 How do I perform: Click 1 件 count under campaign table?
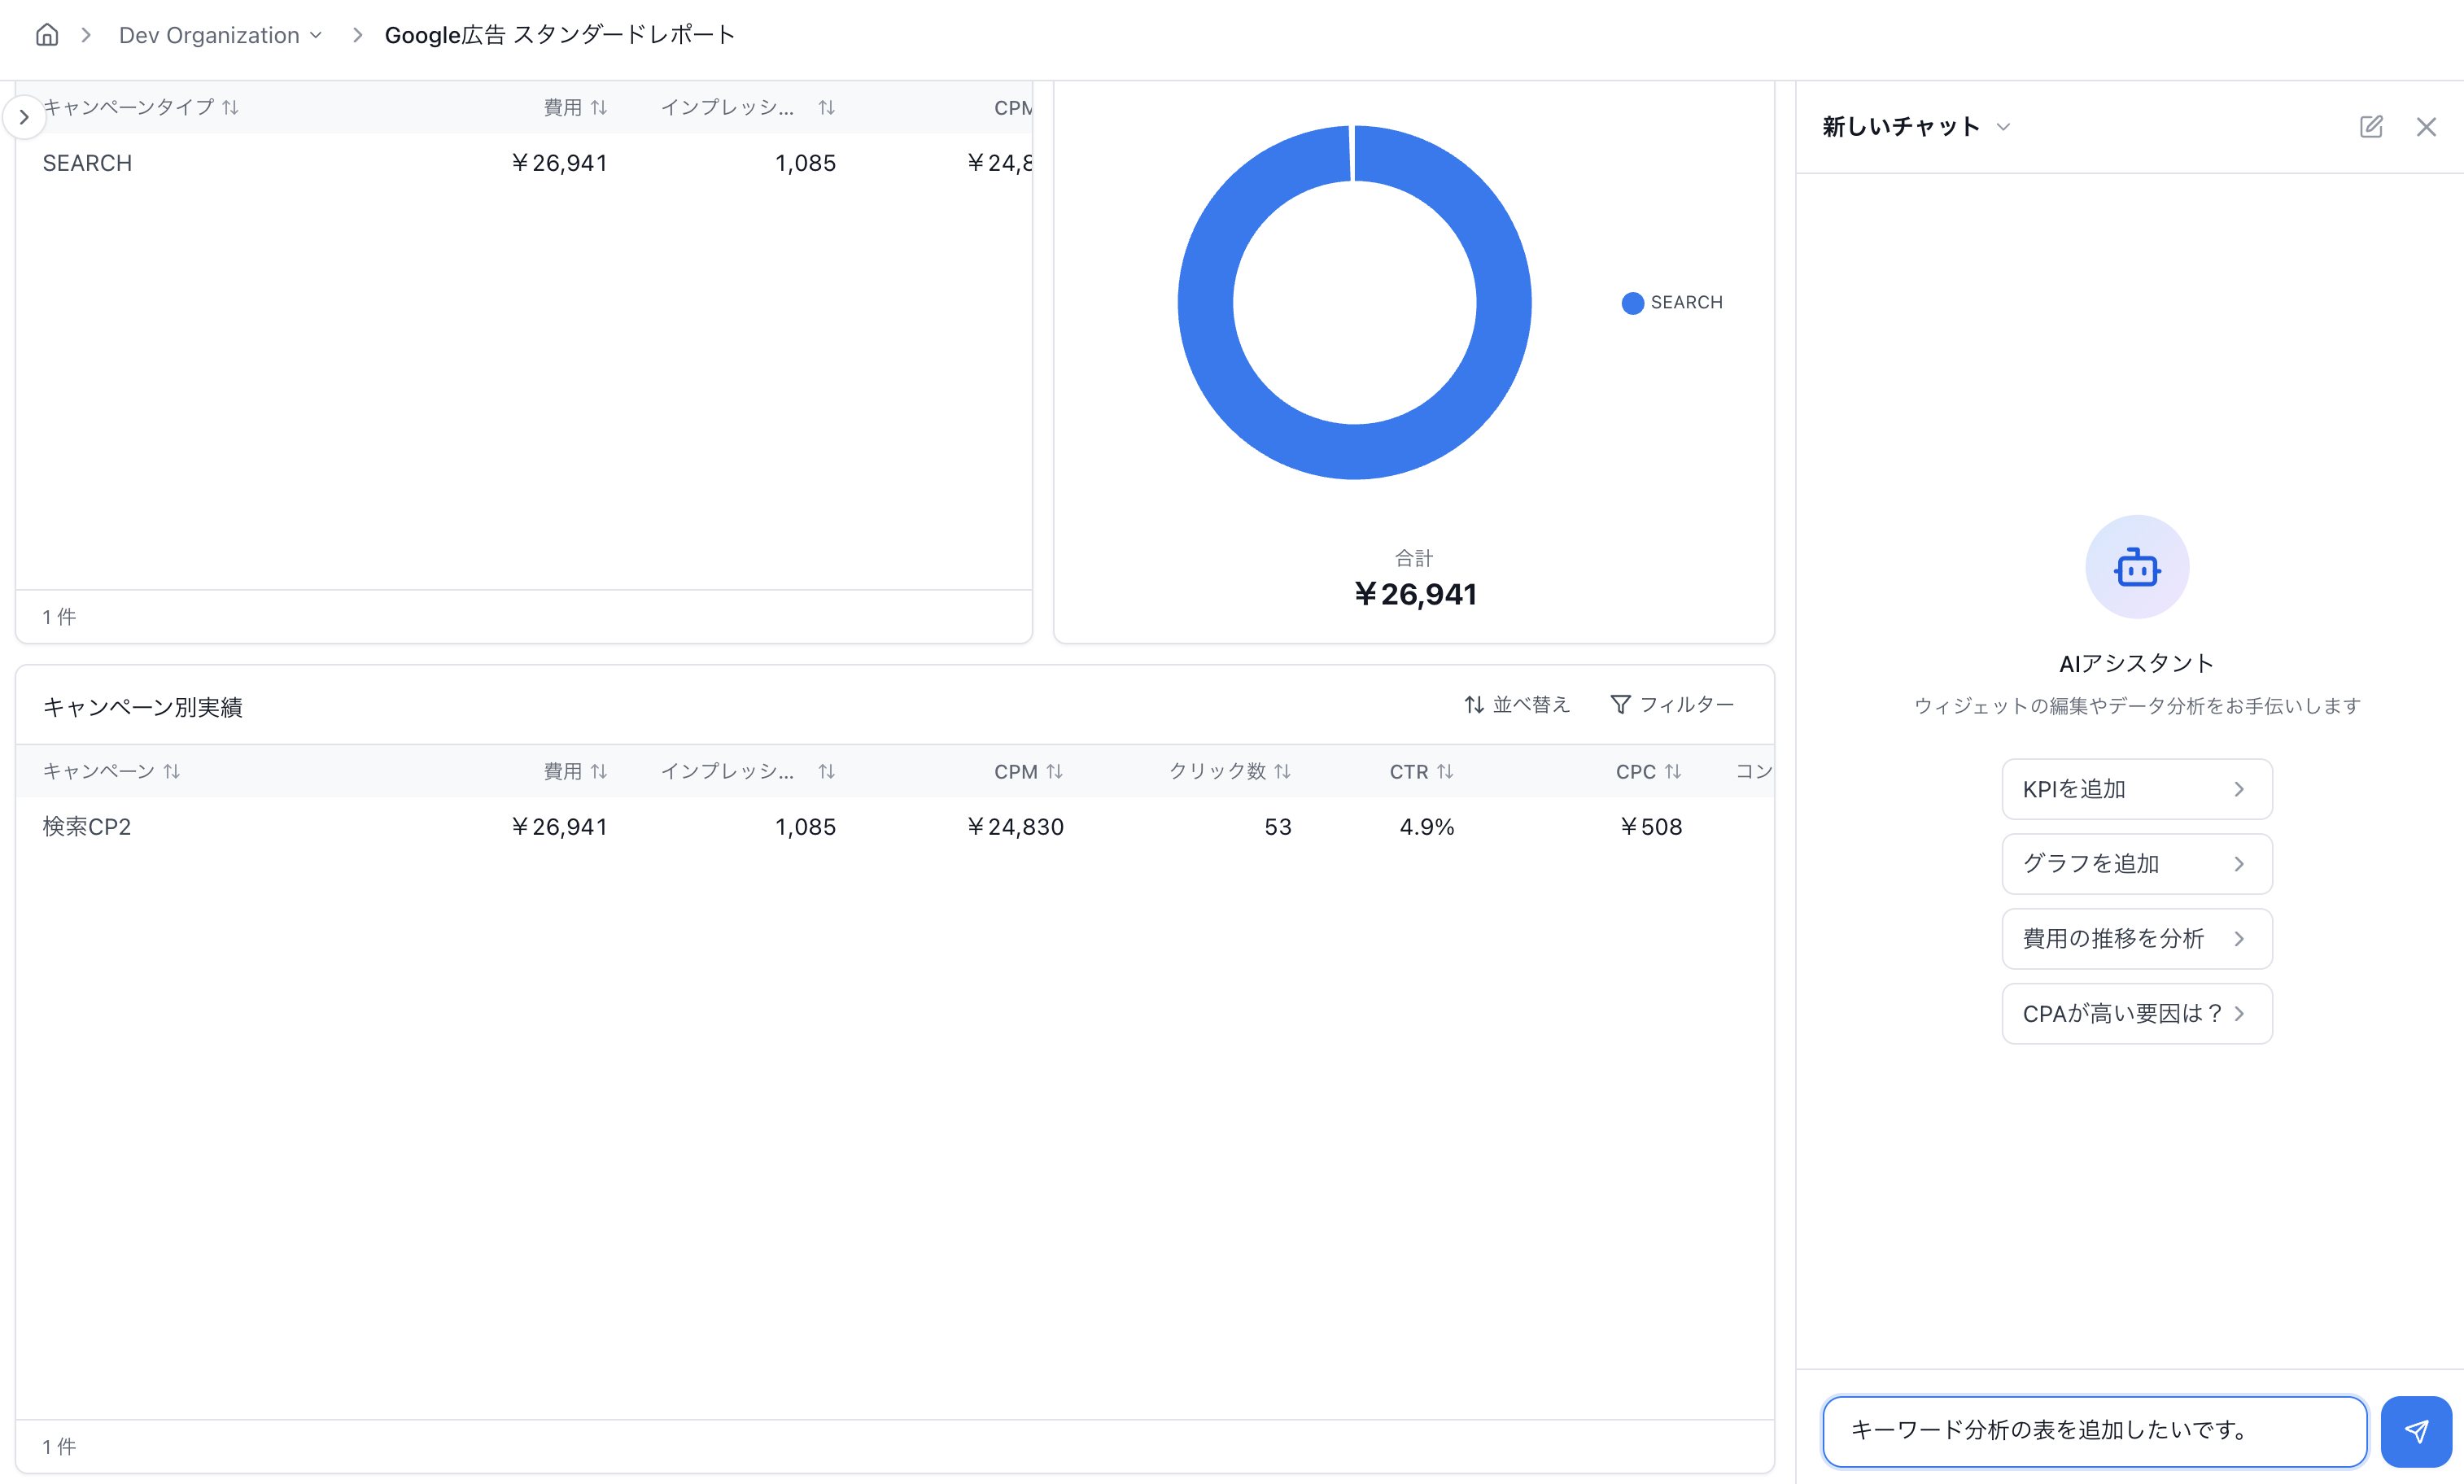coord(59,1447)
